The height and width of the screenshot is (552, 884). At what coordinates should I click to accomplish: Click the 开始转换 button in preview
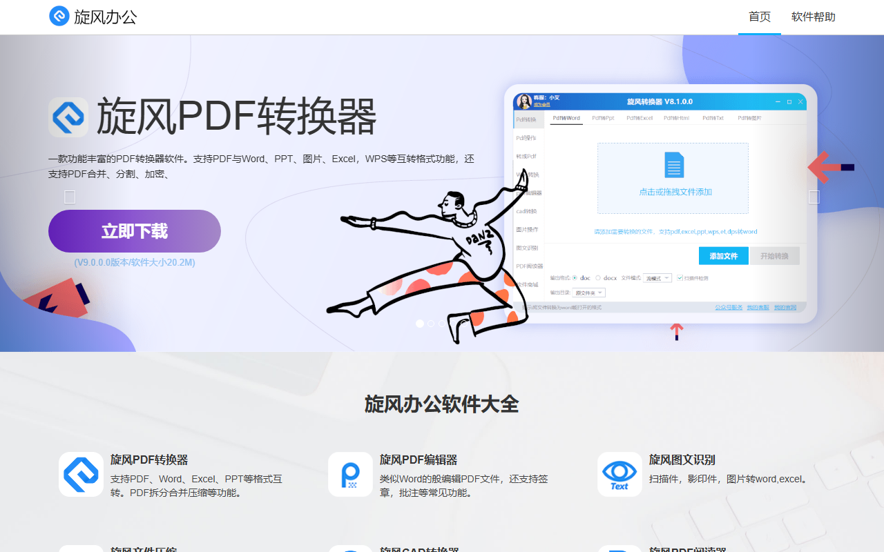coord(774,256)
